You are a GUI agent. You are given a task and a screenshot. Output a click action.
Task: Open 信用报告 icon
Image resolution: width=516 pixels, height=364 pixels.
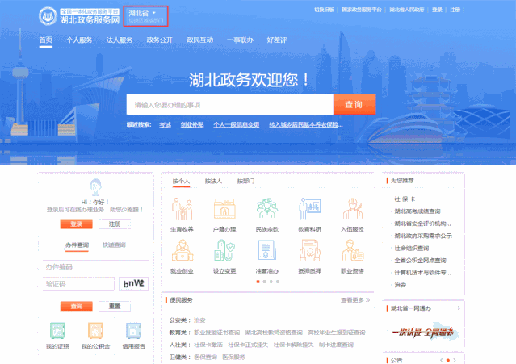[x=133, y=331]
